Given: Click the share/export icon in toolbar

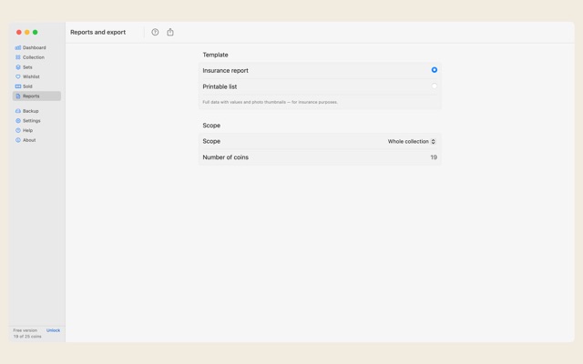Looking at the screenshot, I should [170, 32].
